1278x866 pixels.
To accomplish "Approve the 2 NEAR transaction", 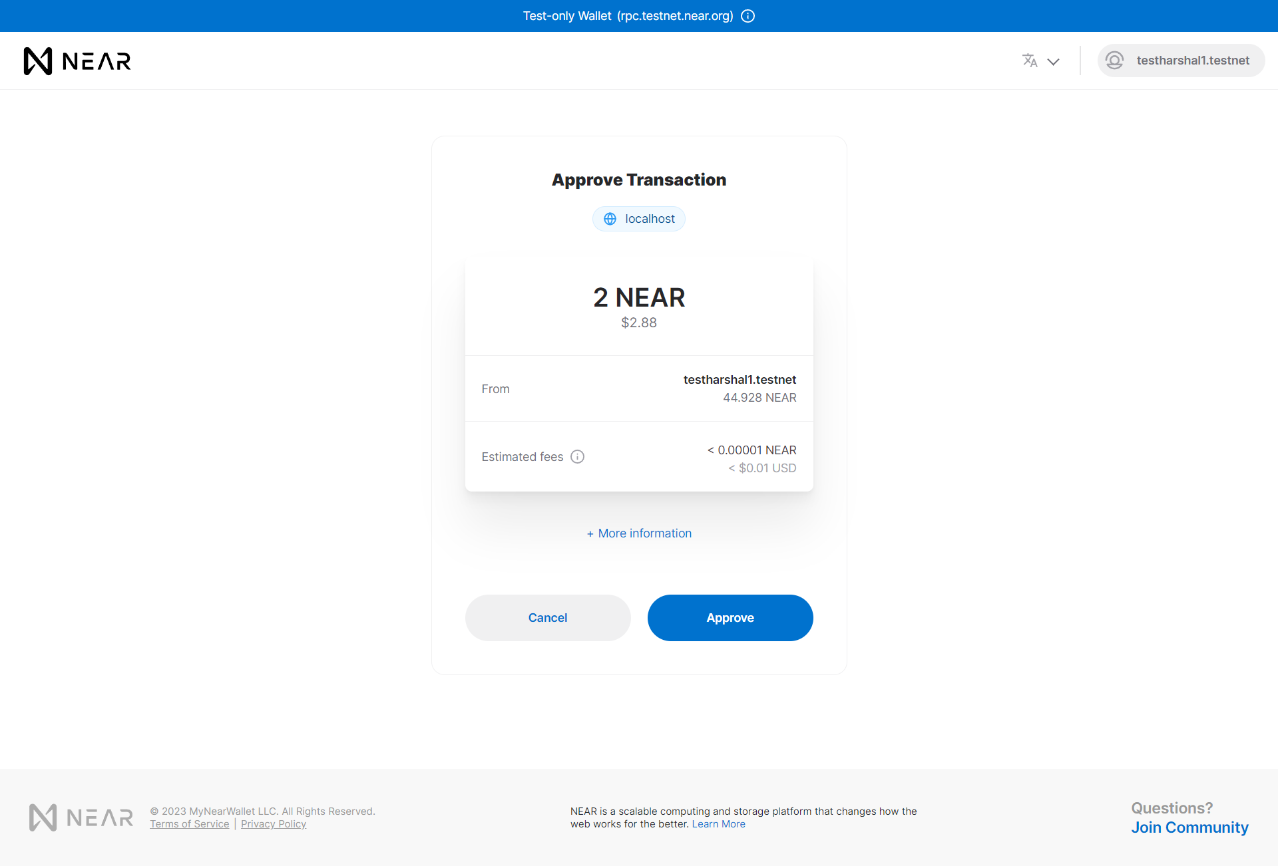I will [730, 618].
